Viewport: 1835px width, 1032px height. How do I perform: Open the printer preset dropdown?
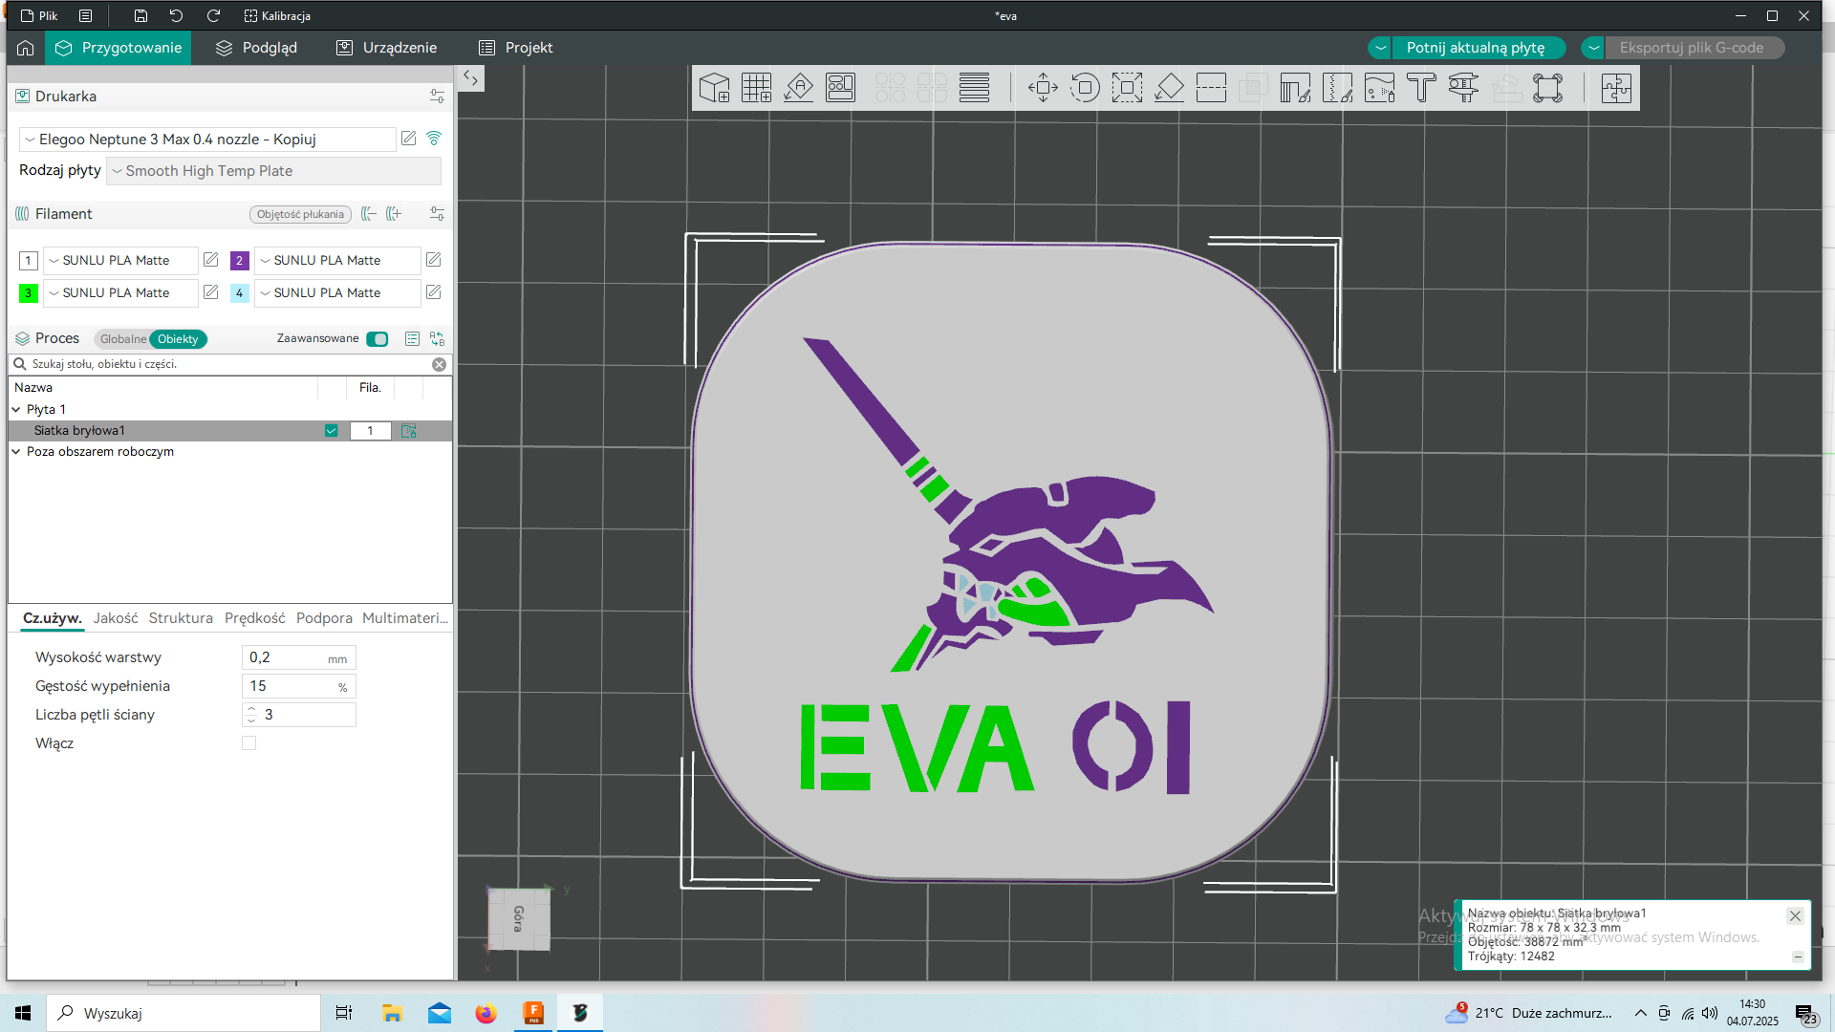coord(207,140)
